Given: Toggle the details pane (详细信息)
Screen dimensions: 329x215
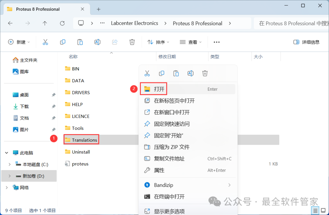Looking at the screenshot, I should pos(306,42).
